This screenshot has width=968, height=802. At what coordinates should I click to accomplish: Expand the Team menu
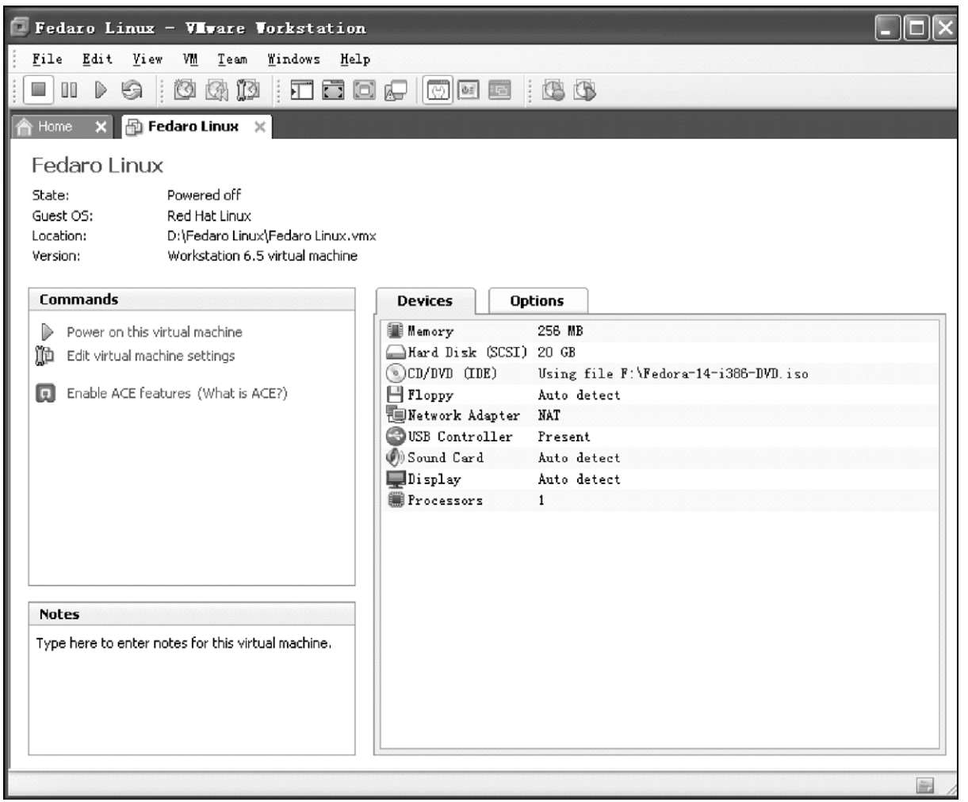tap(232, 59)
